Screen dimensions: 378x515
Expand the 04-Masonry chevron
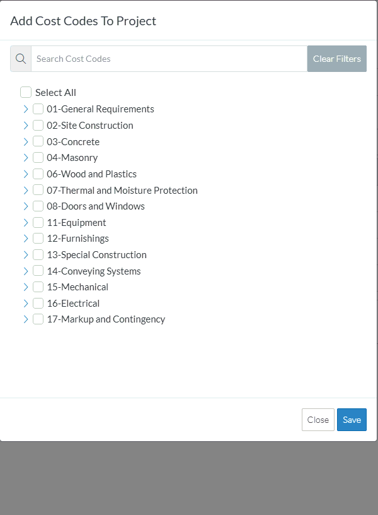pos(26,158)
